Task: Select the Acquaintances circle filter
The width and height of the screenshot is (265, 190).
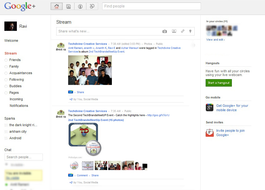Action: coord(21,73)
